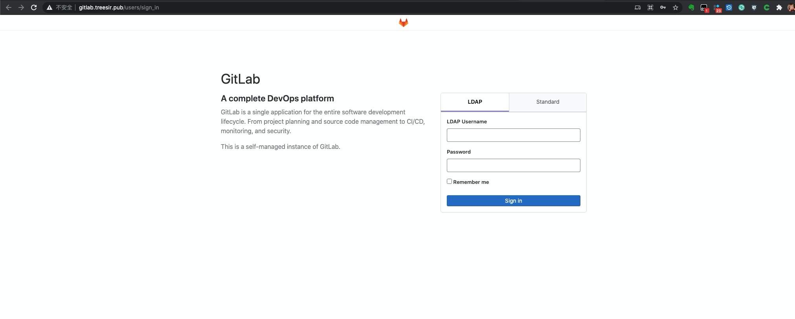Click the Password field label
The image size is (795, 319).
459,152
